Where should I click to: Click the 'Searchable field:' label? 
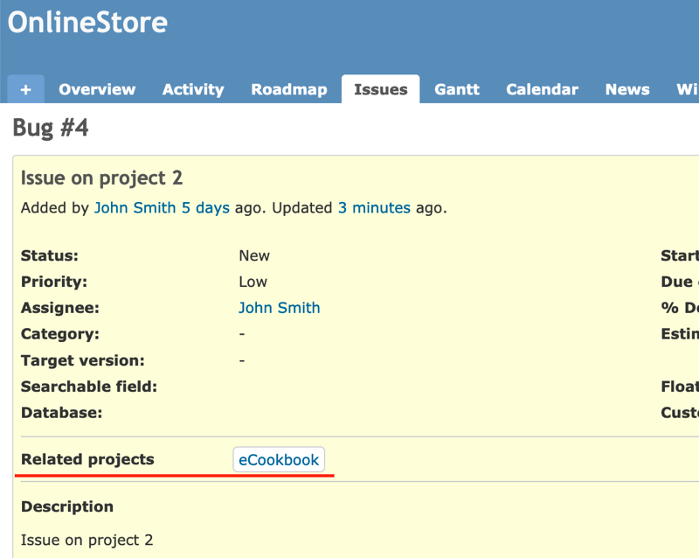tap(89, 387)
